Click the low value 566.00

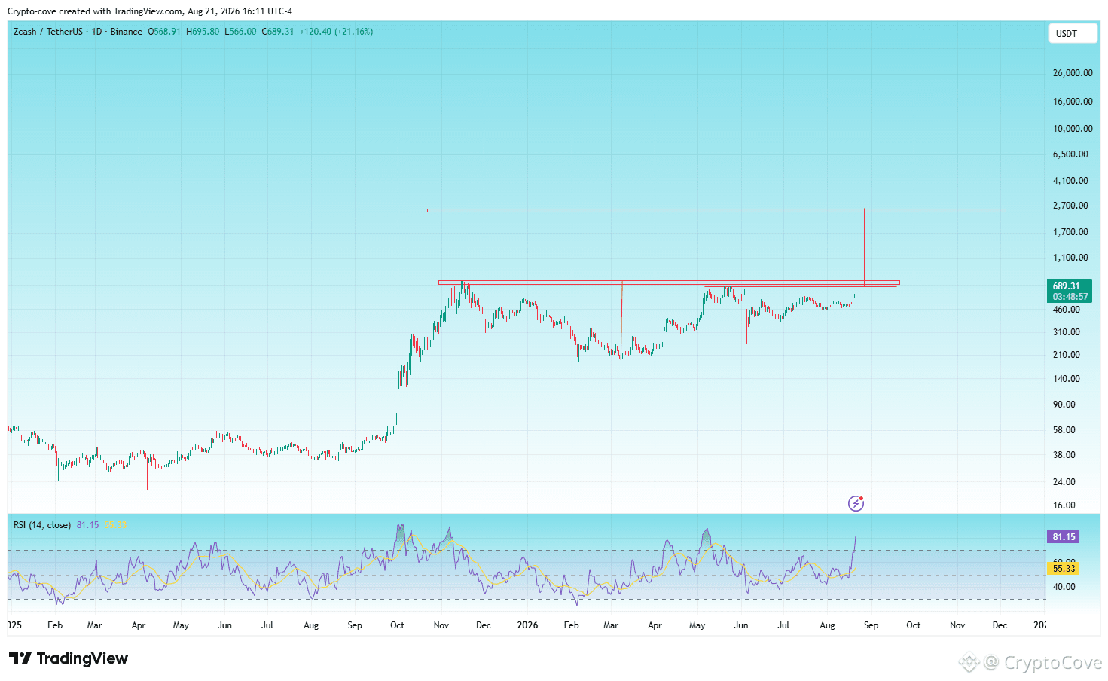(x=243, y=32)
